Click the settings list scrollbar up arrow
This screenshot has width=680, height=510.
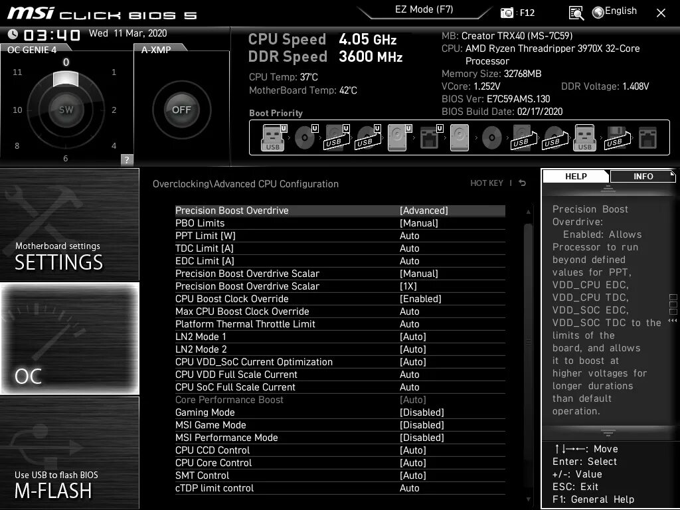click(528, 212)
